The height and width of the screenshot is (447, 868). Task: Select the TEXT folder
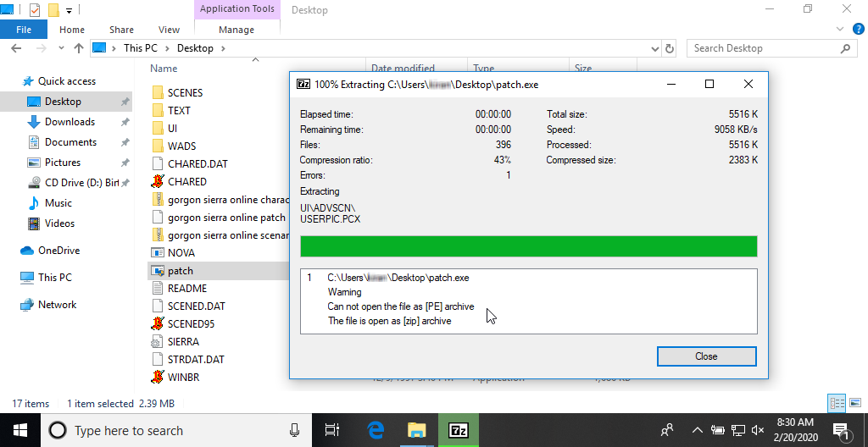point(178,111)
